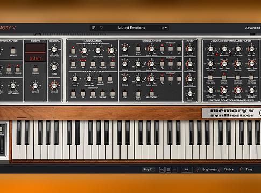Viewport: 261px width, 193px height.
Task: Click Oscillator 1 Pulse Width knob
Action: (x=151, y=49)
